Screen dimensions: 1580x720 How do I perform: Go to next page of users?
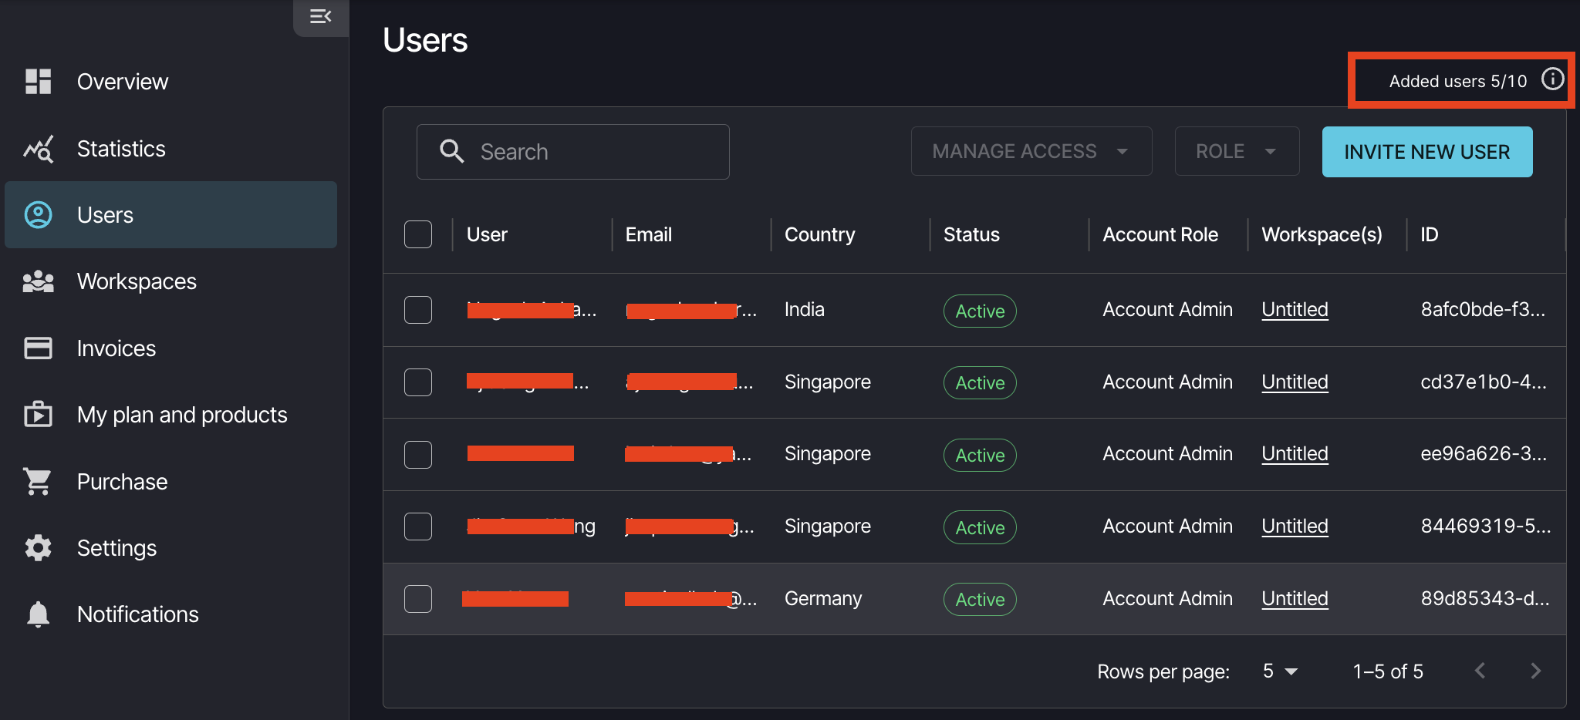pyautogui.click(x=1535, y=671)
